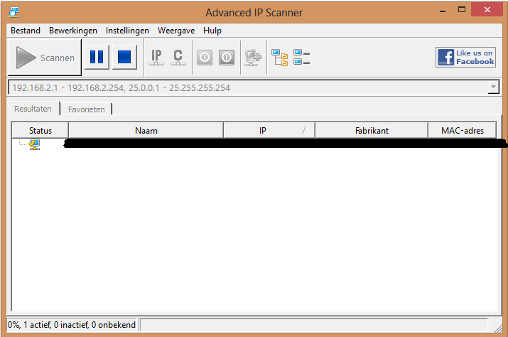Screen dimensions: 508x337
Task: Click the C subnet toolbar icon
Action: tap(178, 58)
